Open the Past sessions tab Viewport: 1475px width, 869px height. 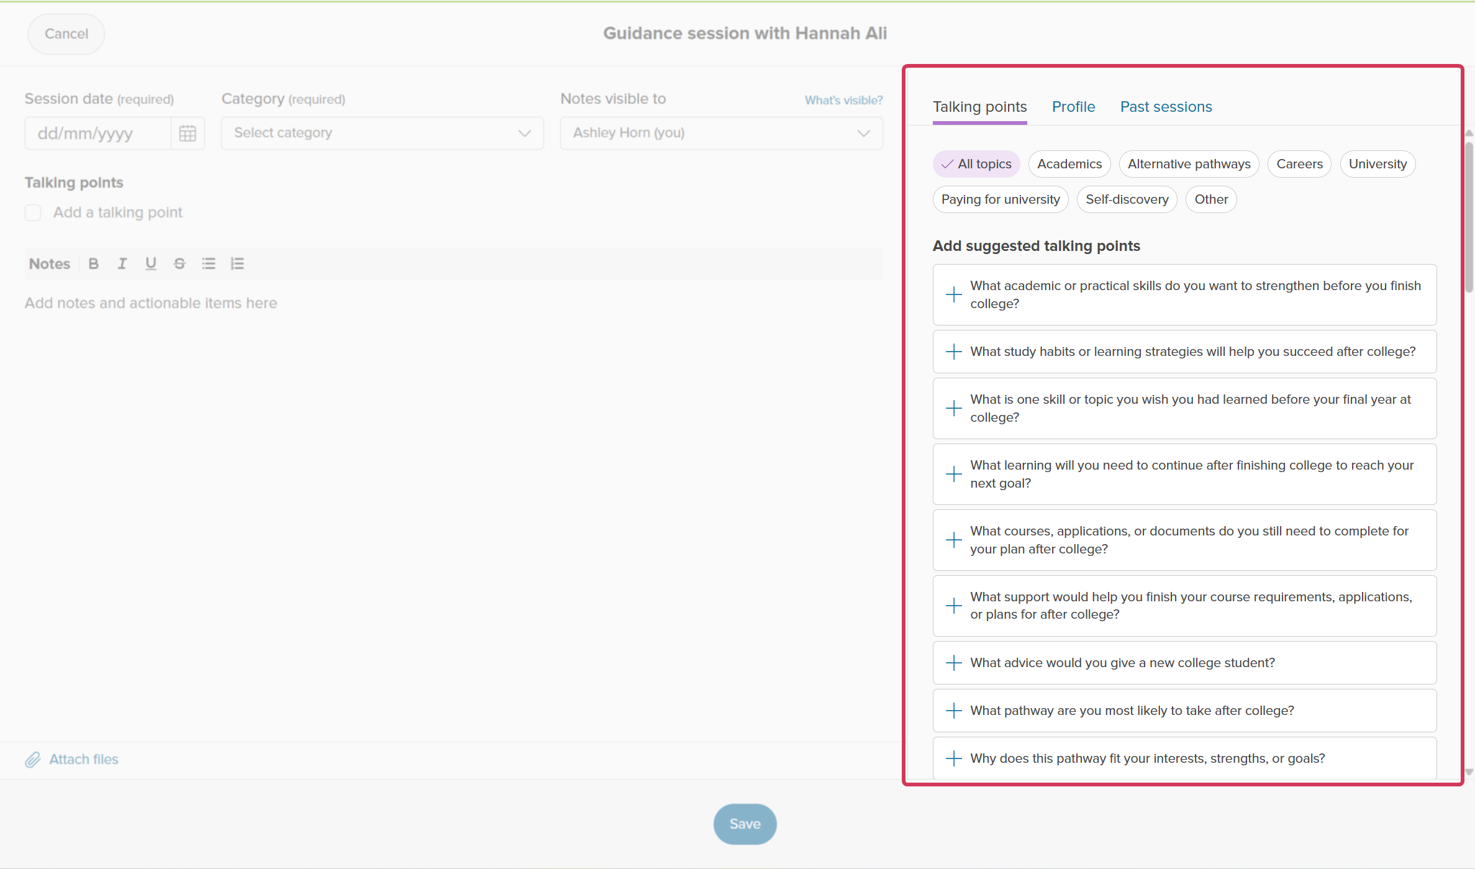pos(1166,107)
